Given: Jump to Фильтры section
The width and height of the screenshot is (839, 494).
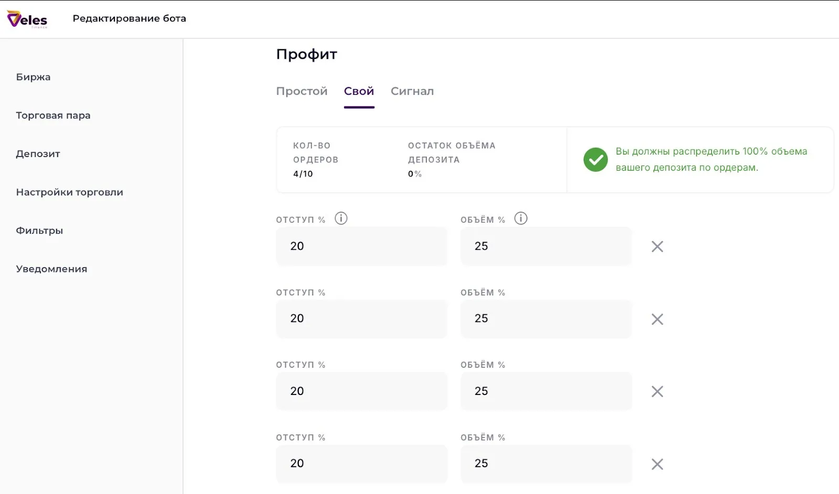Looking at the screenshot, I should (x=39, y=230).
